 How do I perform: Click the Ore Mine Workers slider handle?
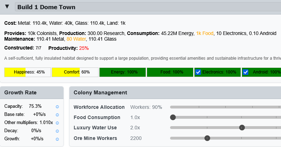[207, 138]
